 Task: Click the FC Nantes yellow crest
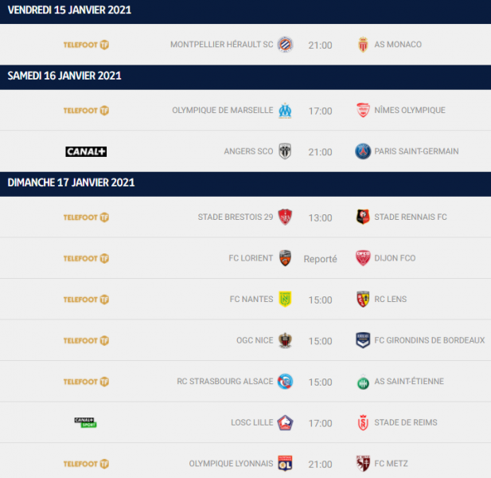click(285, 299)
